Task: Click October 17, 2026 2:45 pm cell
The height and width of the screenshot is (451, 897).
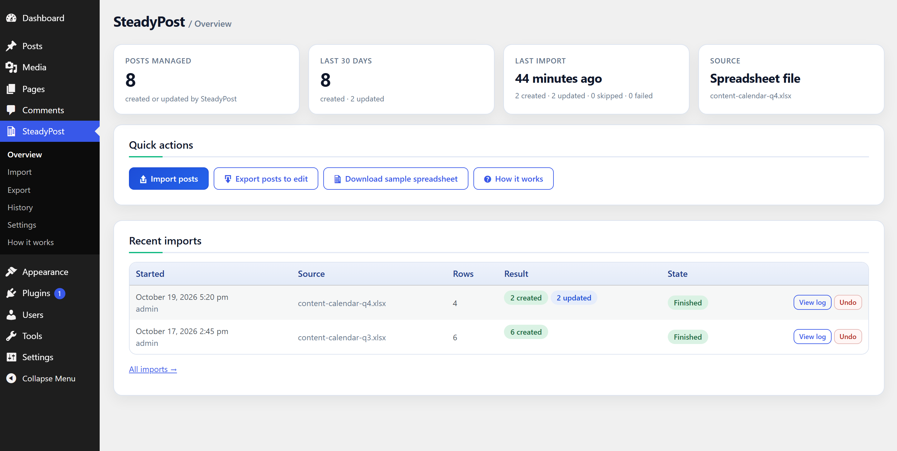Action: (x=182, y=331)
